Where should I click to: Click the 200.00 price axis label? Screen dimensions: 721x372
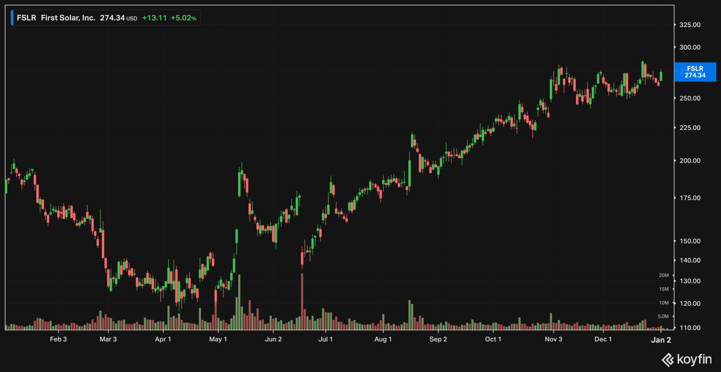click(x=690, y=160)
